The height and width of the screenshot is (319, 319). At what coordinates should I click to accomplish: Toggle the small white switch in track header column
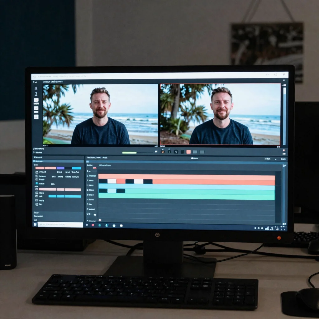[95, 215]
